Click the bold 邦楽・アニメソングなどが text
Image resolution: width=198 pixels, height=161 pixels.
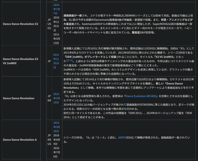click(177, 20)
